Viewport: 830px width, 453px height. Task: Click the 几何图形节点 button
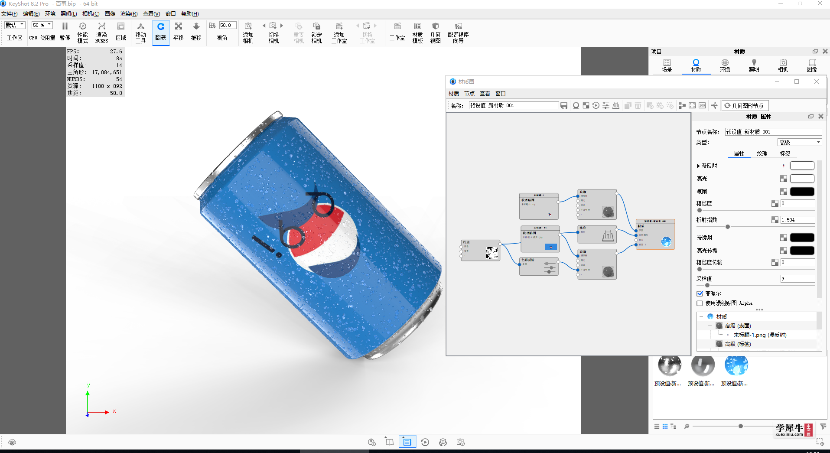point(745,105)
